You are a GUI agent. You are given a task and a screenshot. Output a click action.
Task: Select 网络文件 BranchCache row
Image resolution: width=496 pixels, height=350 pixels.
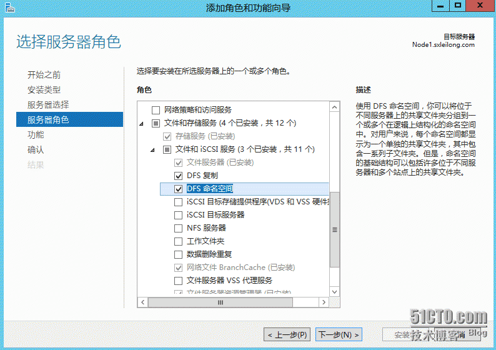[241, 267]
